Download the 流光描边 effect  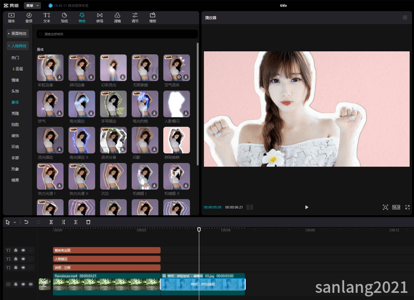60,149
